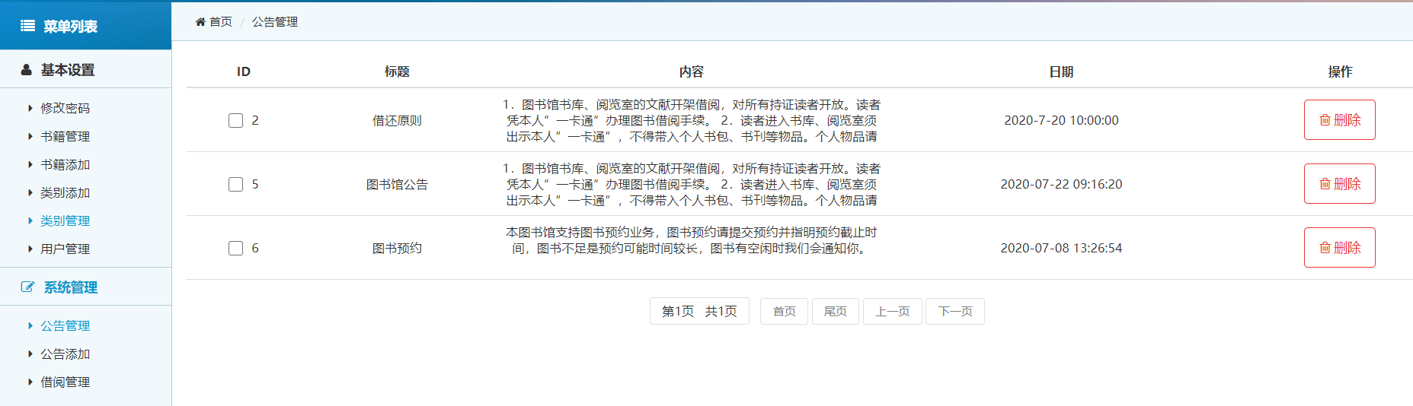Click the caret arrow beside 书籍管理
Viewport: 1413px width, 406px height.
click(30, 136)
